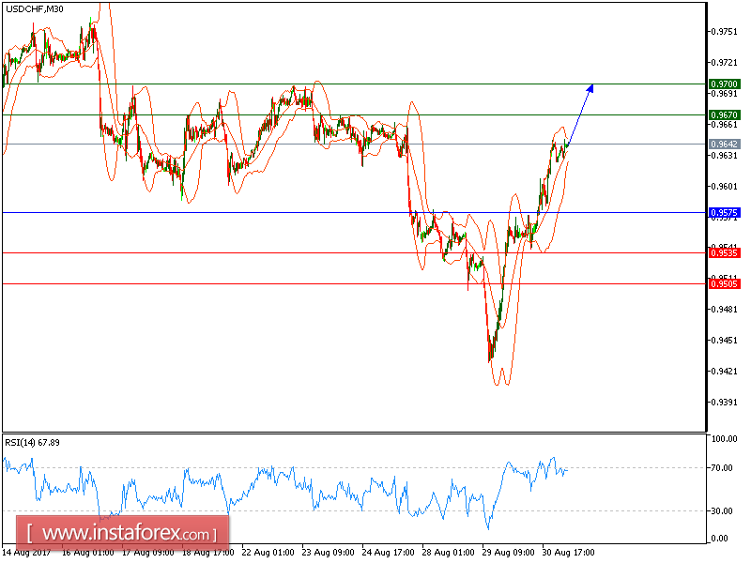Image resolution: width=751 pixels, height=563 pixels.
Task: Click the red 0.9535 price level tag
Action: tap(723, 251)
